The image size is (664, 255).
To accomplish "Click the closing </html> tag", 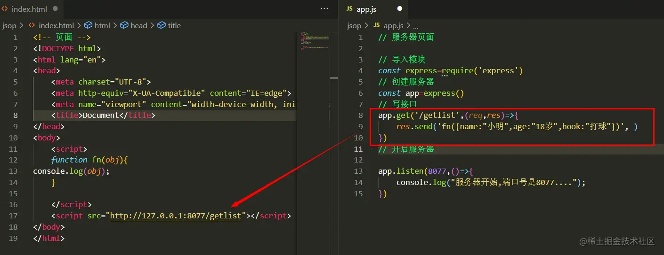I will (x=49, y=238).
